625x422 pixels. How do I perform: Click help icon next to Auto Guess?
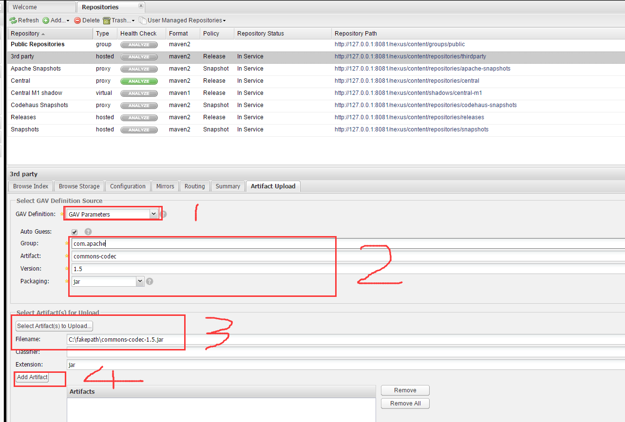(x=88, y=232)
